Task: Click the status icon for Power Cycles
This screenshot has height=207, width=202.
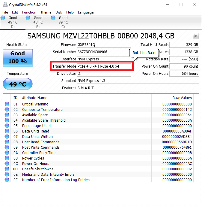Action: pyautogui.click(x=7, y=158)
